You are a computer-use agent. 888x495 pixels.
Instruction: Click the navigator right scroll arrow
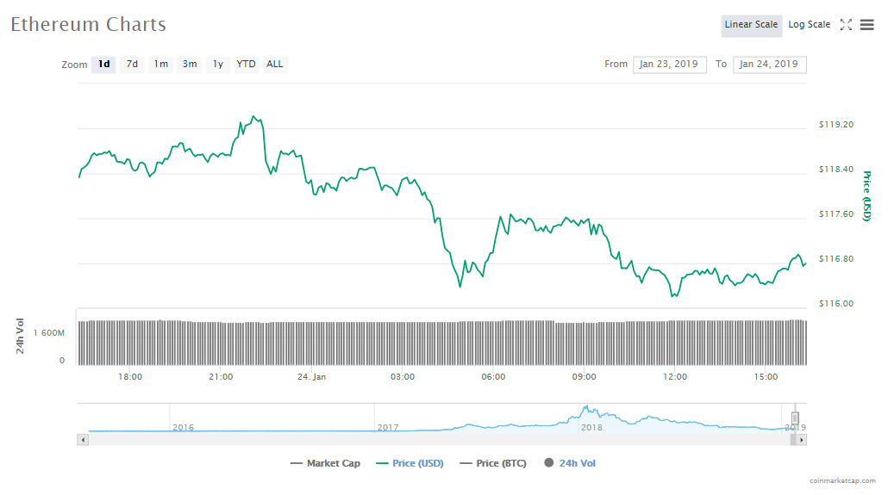point(801,440)
